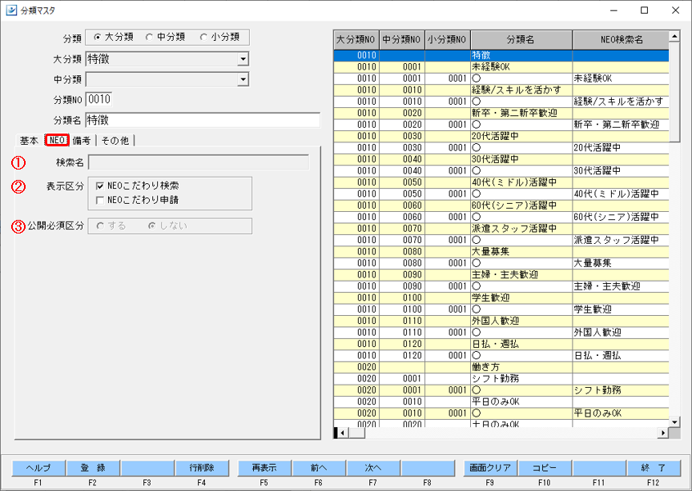The height and width of the screenshot is (491, 692).
Task: Click the grid's horizontal scrollbar right arrow
Action: tap(663, 433)
